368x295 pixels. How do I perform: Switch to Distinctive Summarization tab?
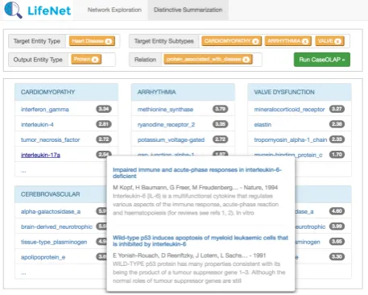[x=188, y=10]
